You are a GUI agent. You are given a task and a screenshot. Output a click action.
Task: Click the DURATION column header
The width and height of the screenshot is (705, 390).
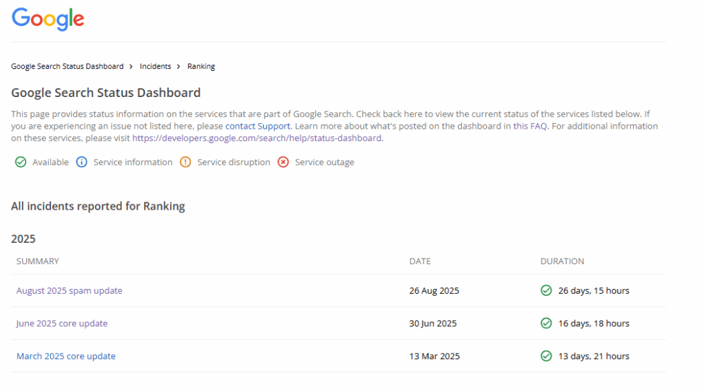click(x=562, y=261)
